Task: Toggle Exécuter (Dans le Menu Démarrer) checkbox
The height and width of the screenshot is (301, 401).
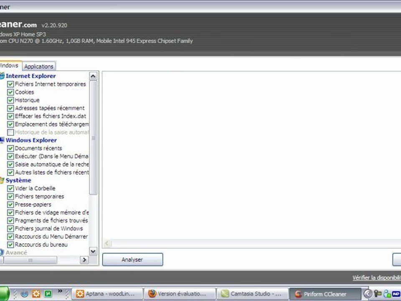Action: (x=10, y=156)
